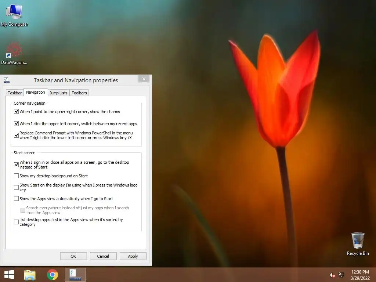The width and height of the screenshot is (376, 282).
Task: Select the DataWagon shortcut on desktop
Action: tap(14, 53)
